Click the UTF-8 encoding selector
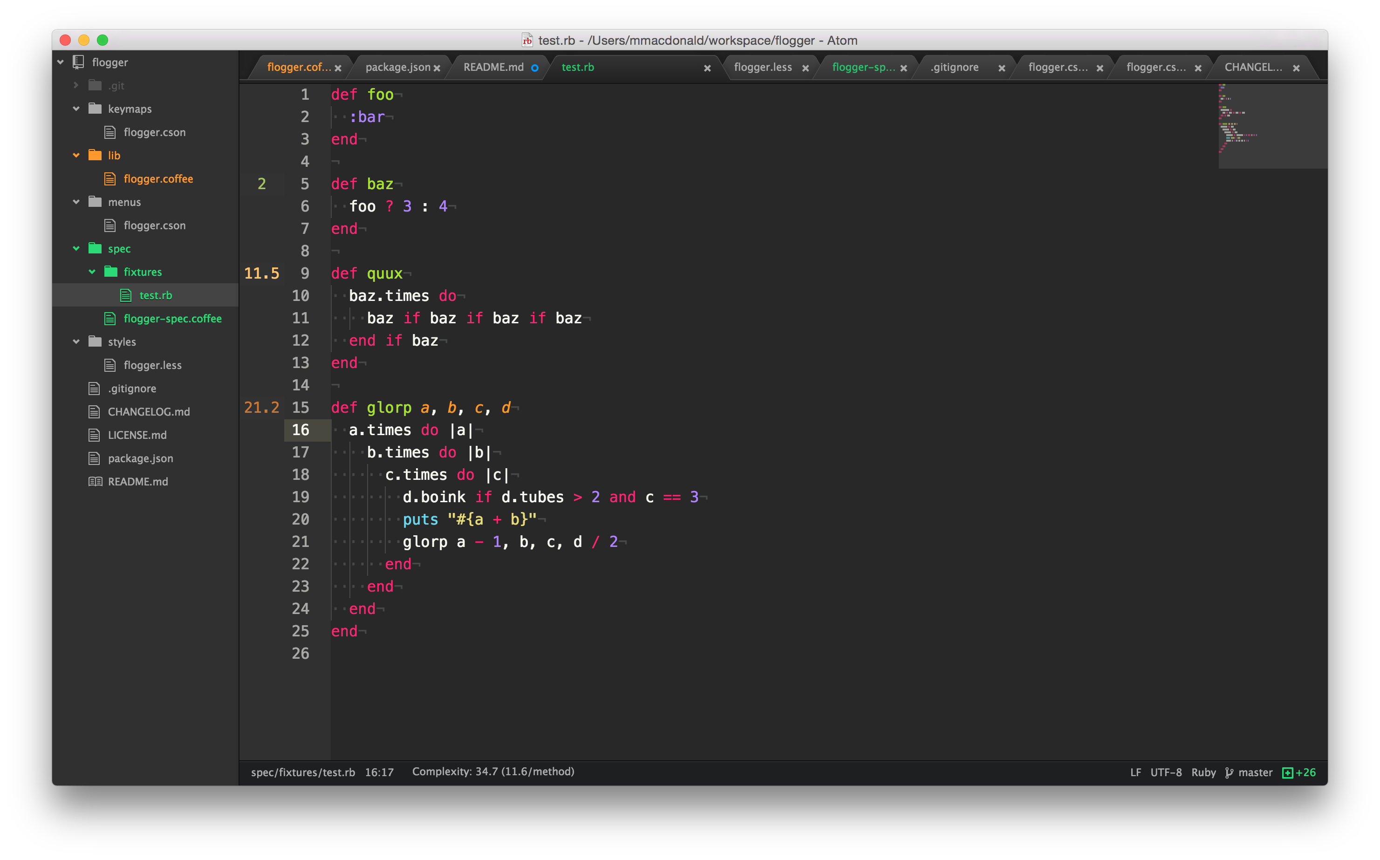This screenshot has width=1380, height=860. [x=1166, y=772]
